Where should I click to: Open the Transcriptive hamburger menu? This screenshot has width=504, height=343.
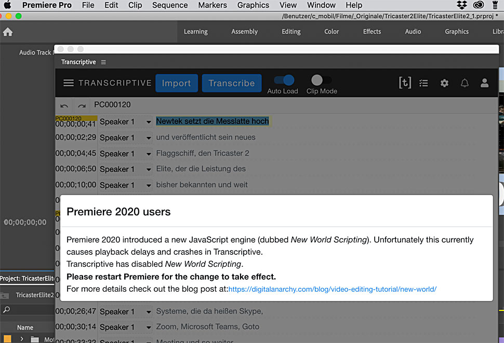[x=69, y=83]
